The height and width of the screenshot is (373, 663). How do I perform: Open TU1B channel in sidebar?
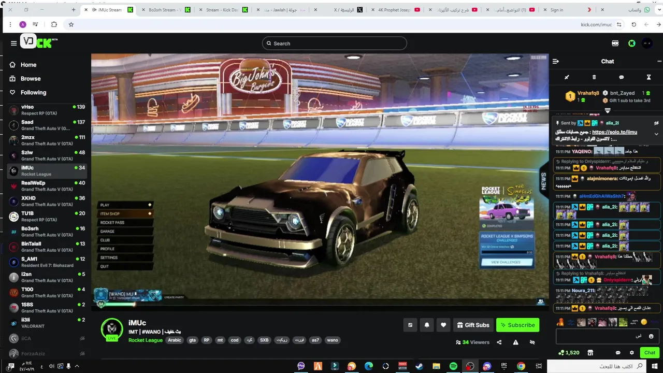47,216
